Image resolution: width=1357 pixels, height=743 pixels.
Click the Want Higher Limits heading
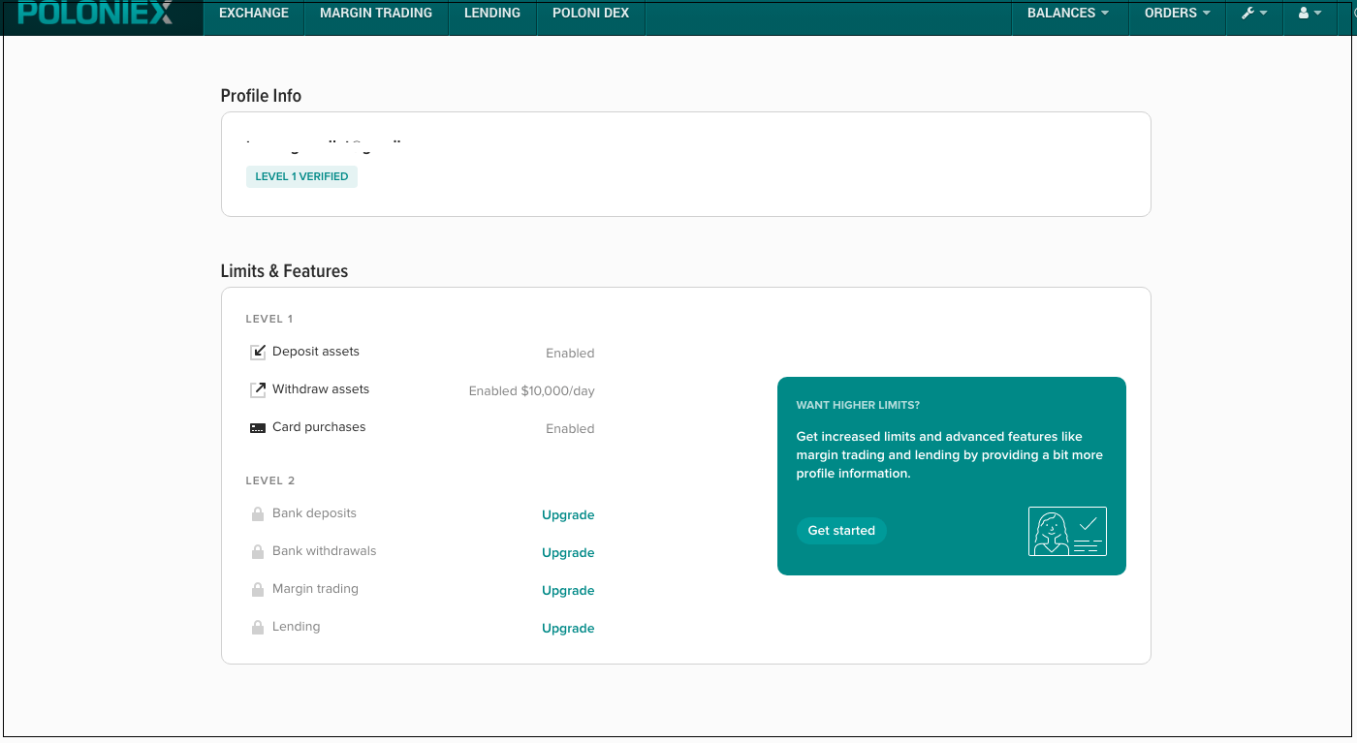[858, 405]
